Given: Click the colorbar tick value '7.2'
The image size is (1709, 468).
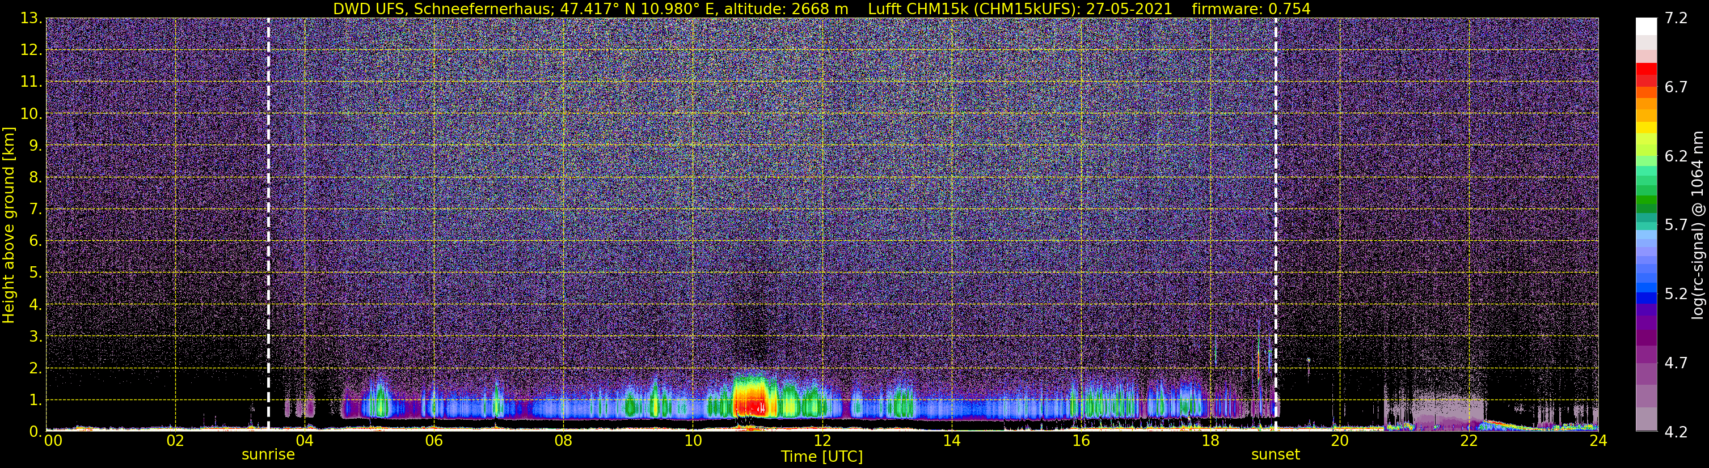Looking at the screenshot, I should pos(1676,18).
